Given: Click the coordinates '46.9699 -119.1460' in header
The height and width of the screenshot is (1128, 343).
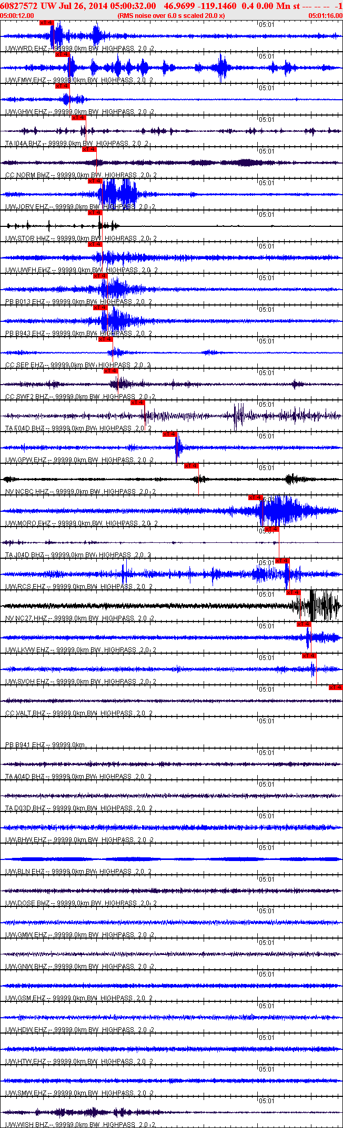Looking at the screenshot, I should pyautogui.click(x=200, y=5).
